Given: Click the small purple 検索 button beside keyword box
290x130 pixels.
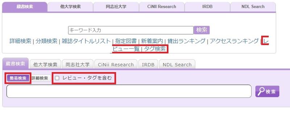Looking at the screenshot, I should coord(202,30).
